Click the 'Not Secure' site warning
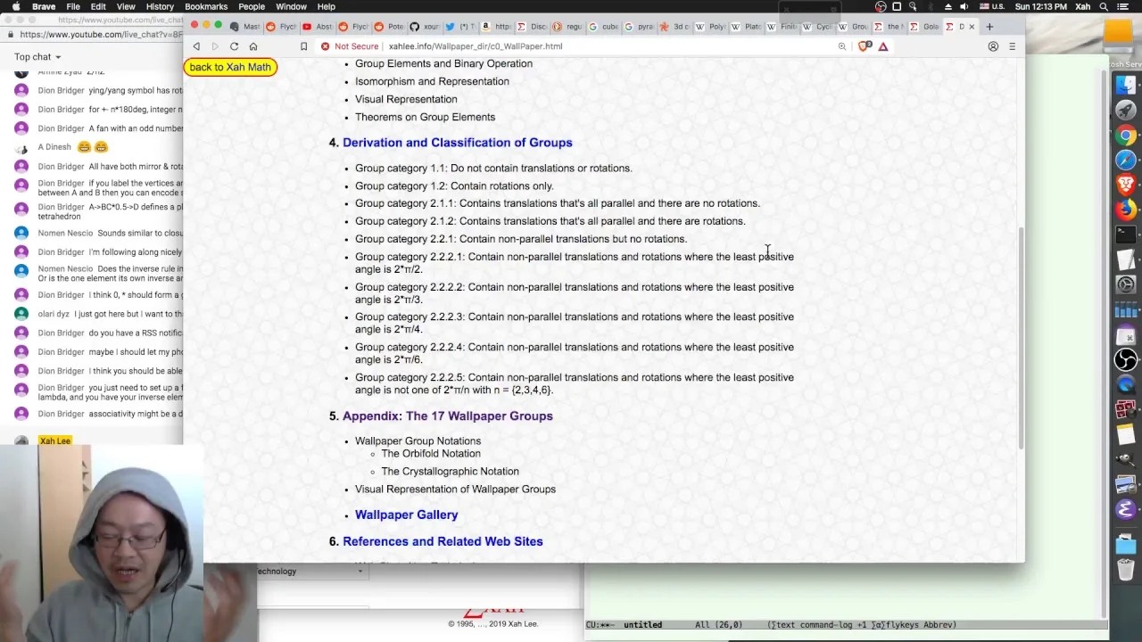This screenshot has height=642, width=1142. pyautogui.click(x=350, y=46)
